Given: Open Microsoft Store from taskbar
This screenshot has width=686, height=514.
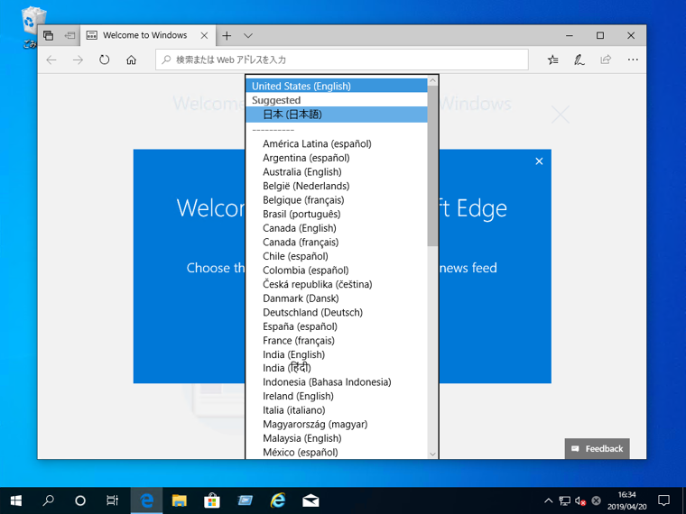Looking at the screenshot, I should (212, 500).
